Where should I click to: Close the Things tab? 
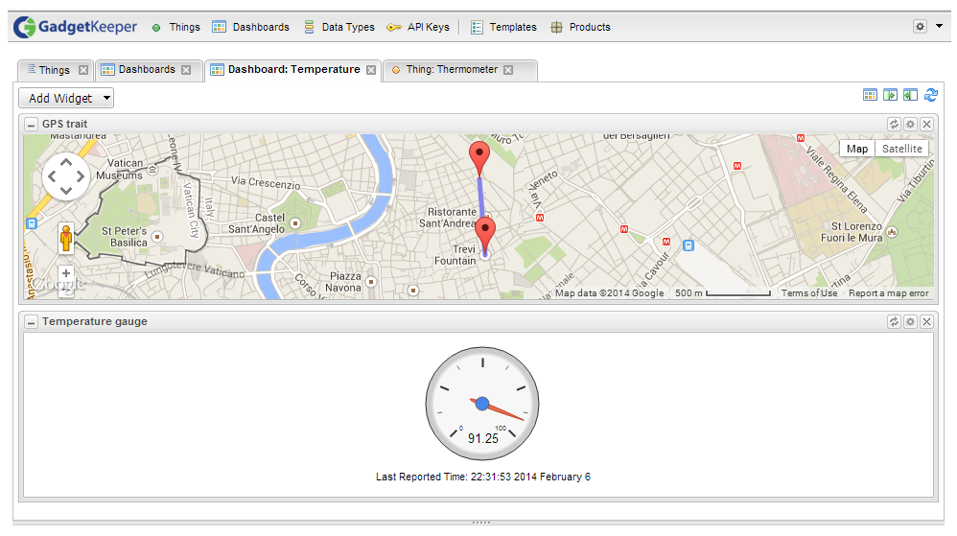click(x=83, y=70)
